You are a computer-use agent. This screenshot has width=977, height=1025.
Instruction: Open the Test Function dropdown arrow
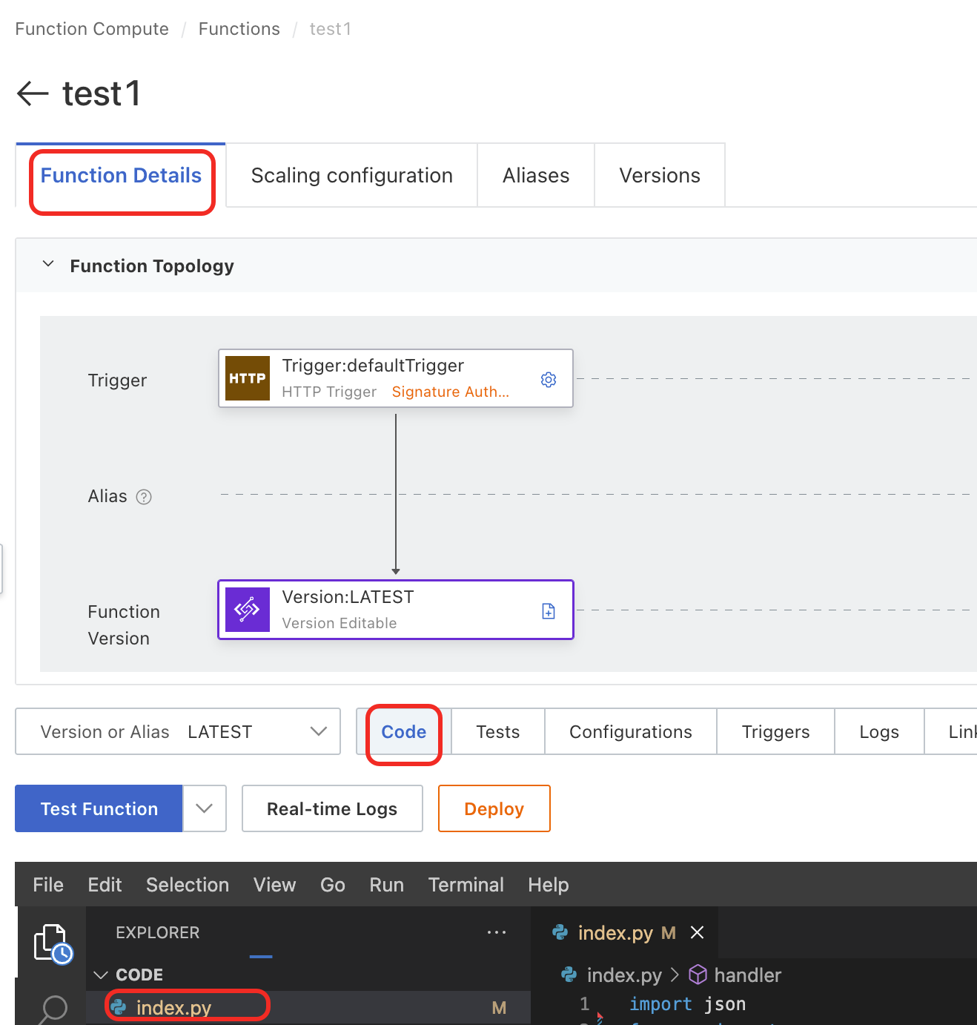205,808
